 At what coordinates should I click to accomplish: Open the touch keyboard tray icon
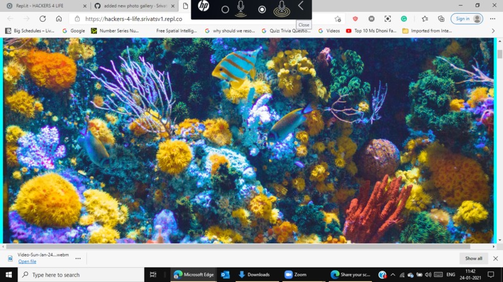click(438, 275)
